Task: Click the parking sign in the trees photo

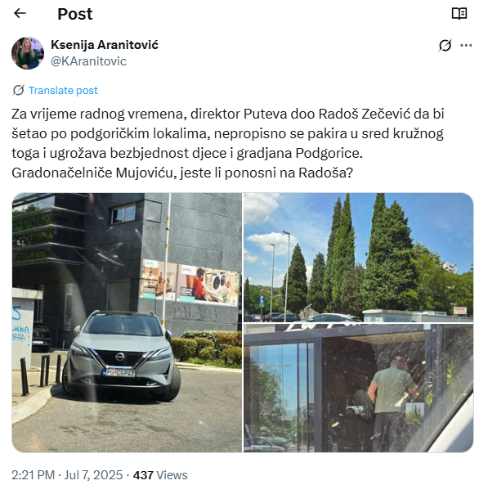Action: (x=262, y=301)
